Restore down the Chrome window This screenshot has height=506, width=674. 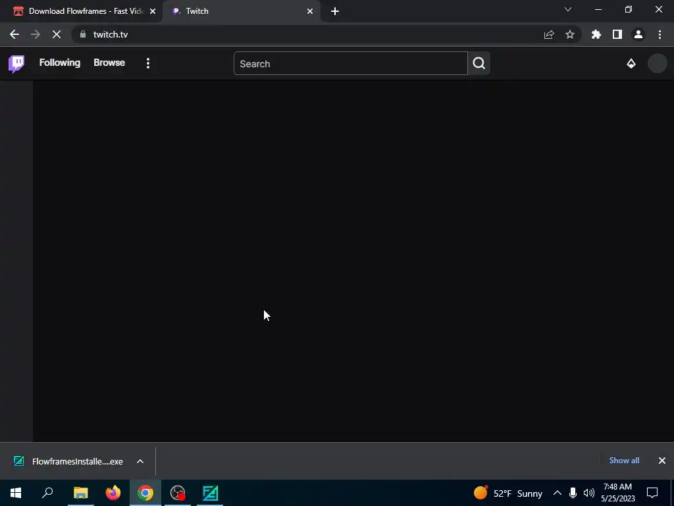(629, 9)
